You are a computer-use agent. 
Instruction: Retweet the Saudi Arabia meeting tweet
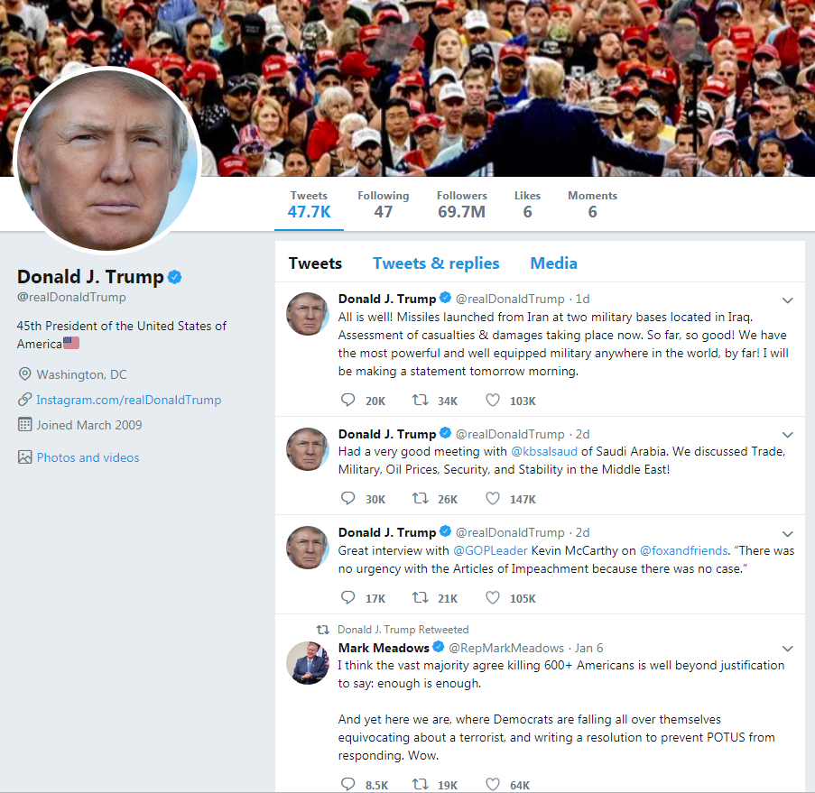[420, 498]
